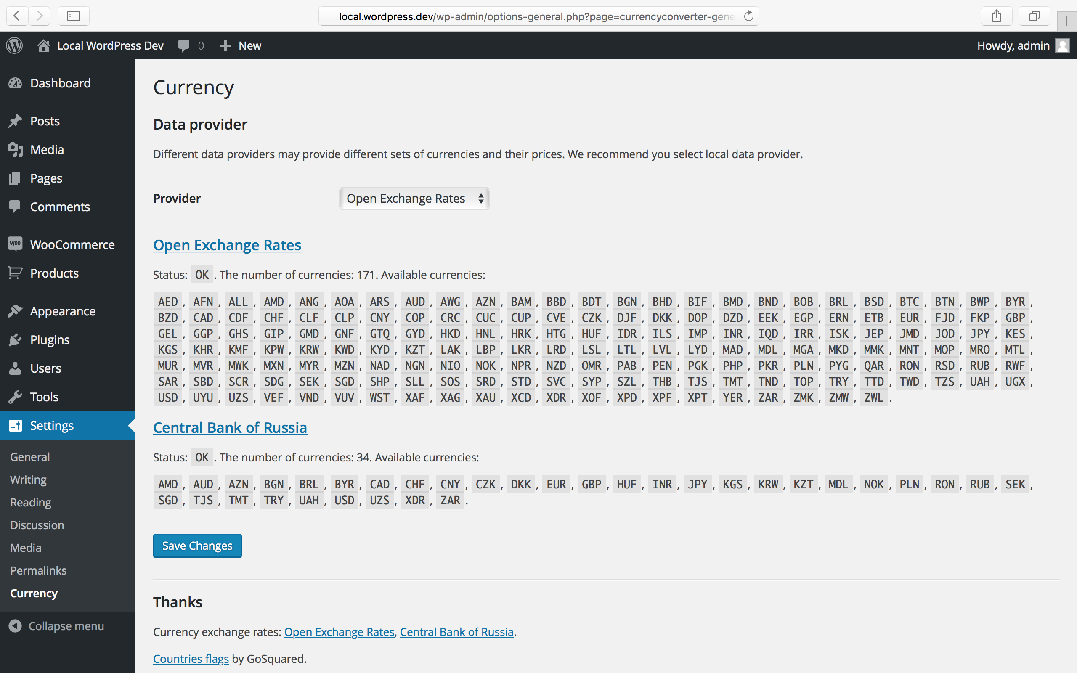Click the Users icon in sidebar
This screenshot has width=1077, height=673.
(x=16, y=368)
